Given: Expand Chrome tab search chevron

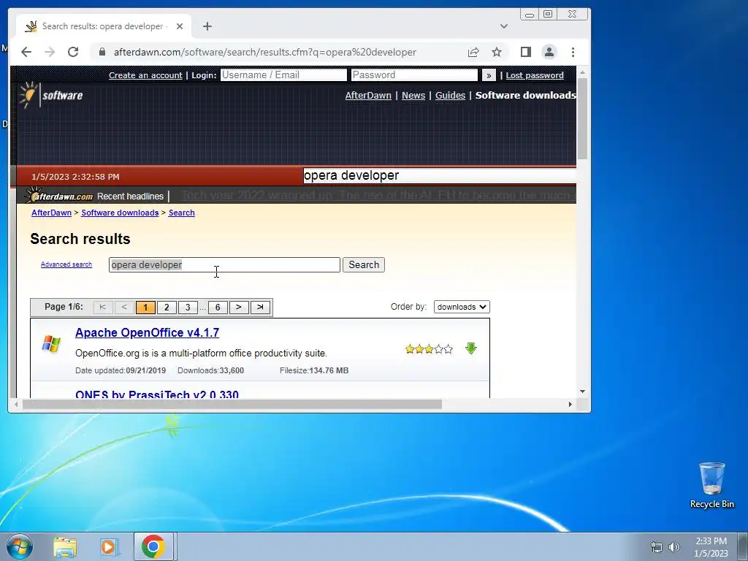Looking at the screenshot, I should point(504,26).
